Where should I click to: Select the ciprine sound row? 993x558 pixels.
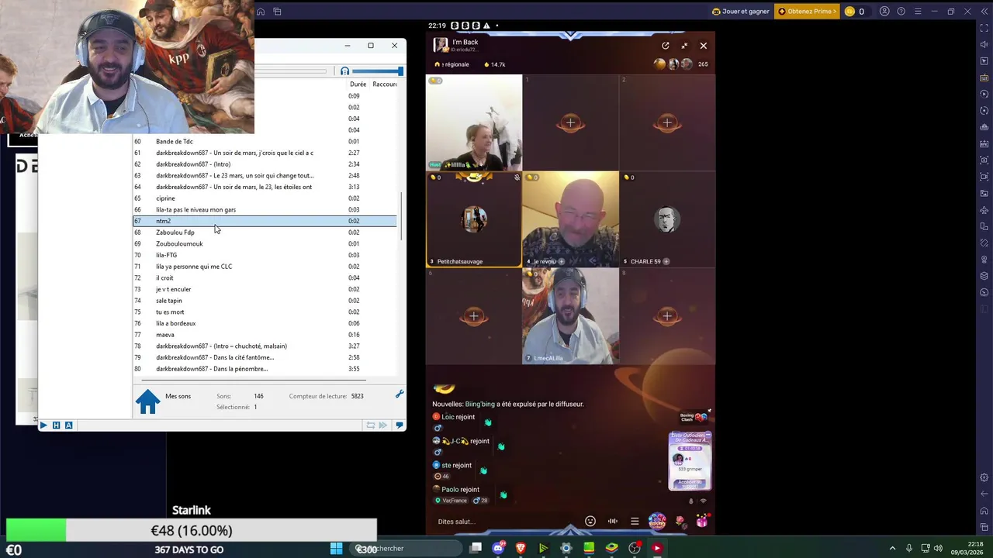(x=265, y=198)
